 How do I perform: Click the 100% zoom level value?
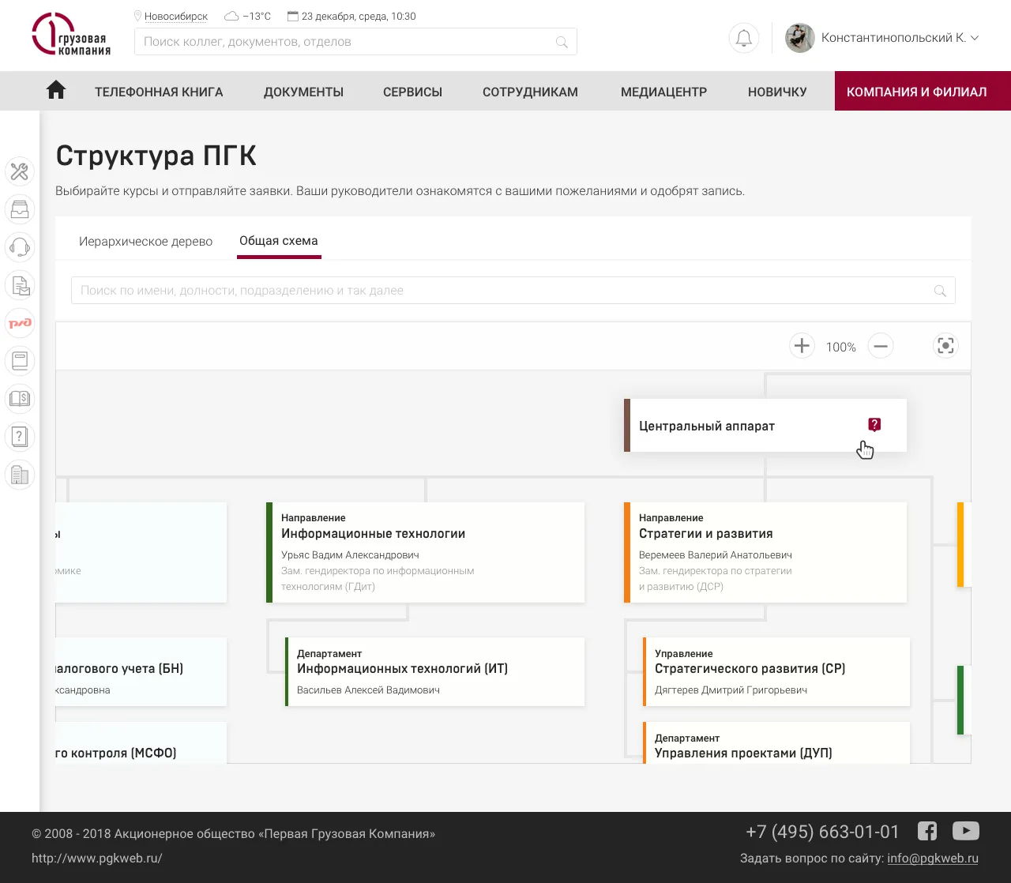coord(841,347)
